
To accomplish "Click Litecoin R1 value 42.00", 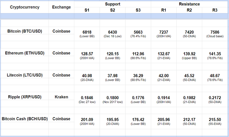I will (x=164, y=76).
